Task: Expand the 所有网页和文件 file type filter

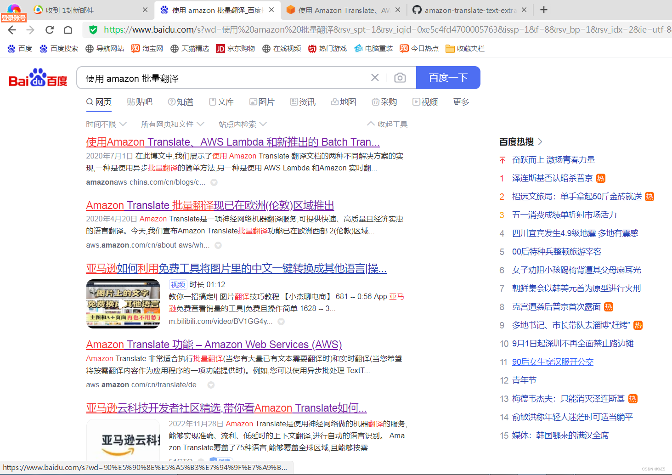Action: (x=173, y=124)
